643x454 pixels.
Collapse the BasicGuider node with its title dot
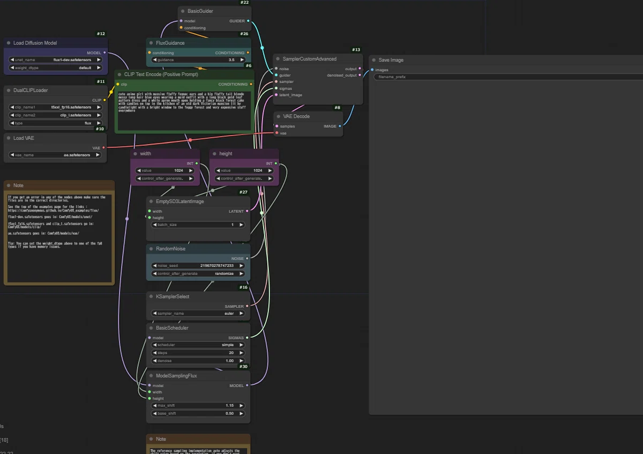point(183,11)
